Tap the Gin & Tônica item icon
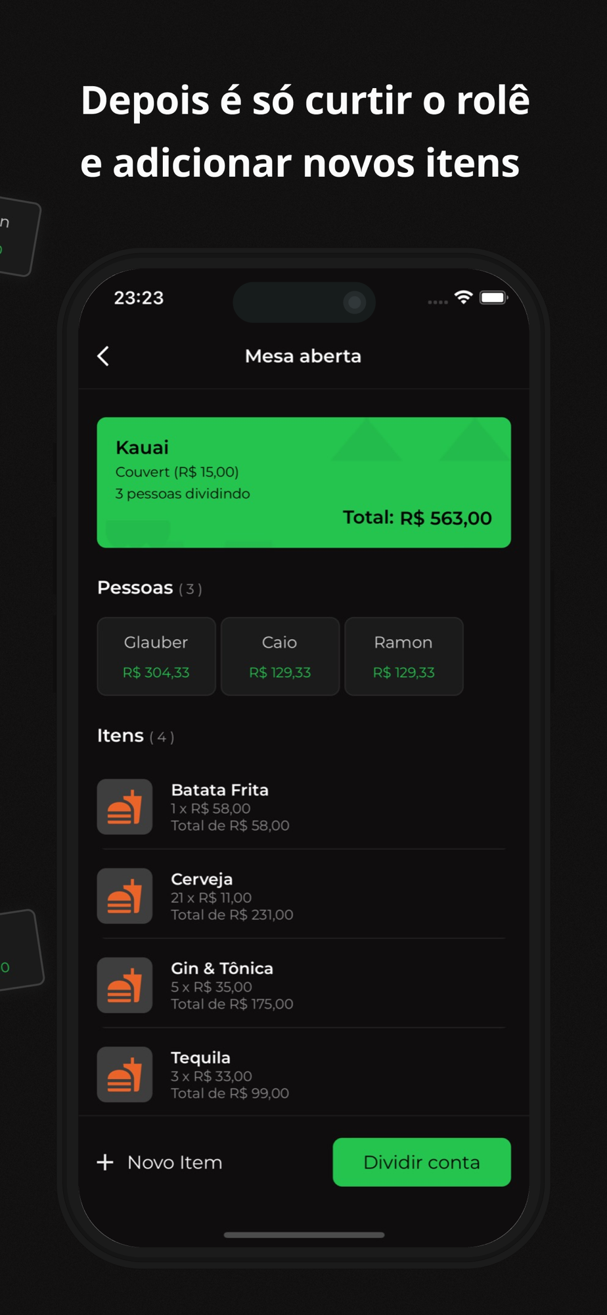The width and height of the screenshot is (607, 1315). (x=125, y=985)
